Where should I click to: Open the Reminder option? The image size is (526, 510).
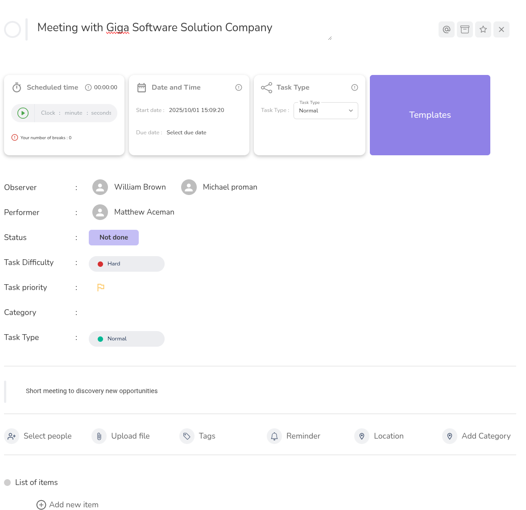[294, 436]
